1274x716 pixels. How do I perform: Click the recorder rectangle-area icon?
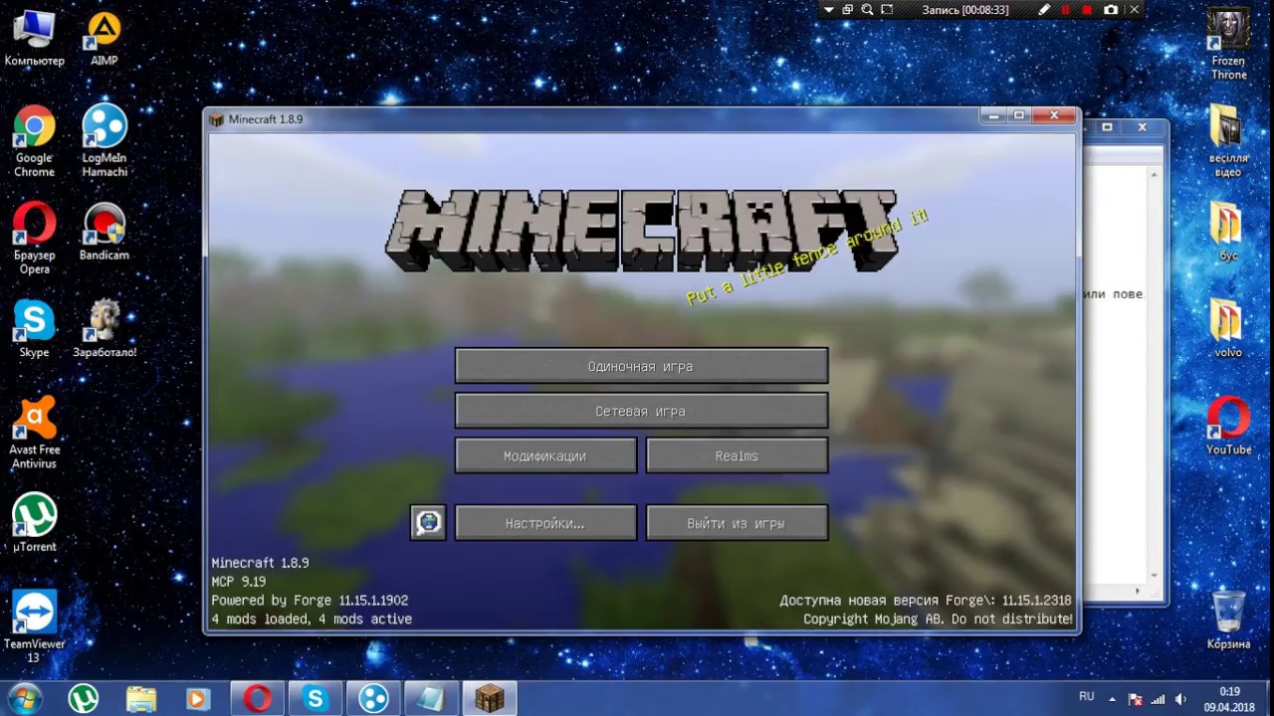click(x=887, y=10)
